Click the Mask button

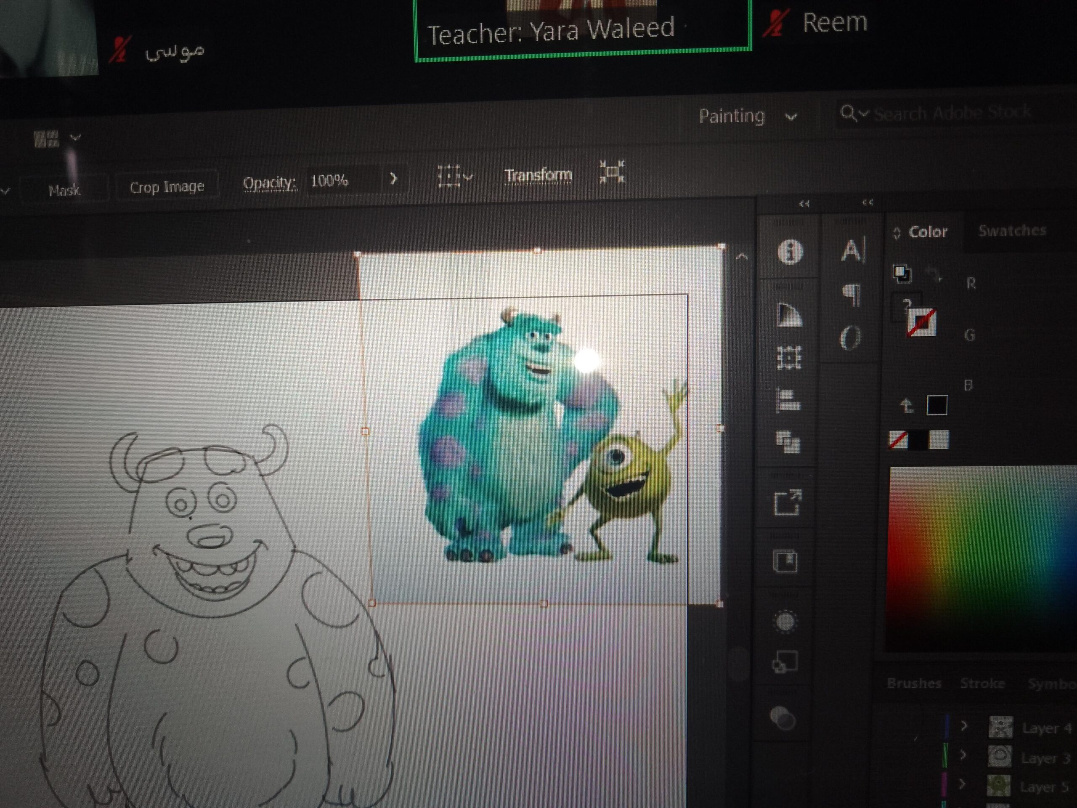[64, 190]
